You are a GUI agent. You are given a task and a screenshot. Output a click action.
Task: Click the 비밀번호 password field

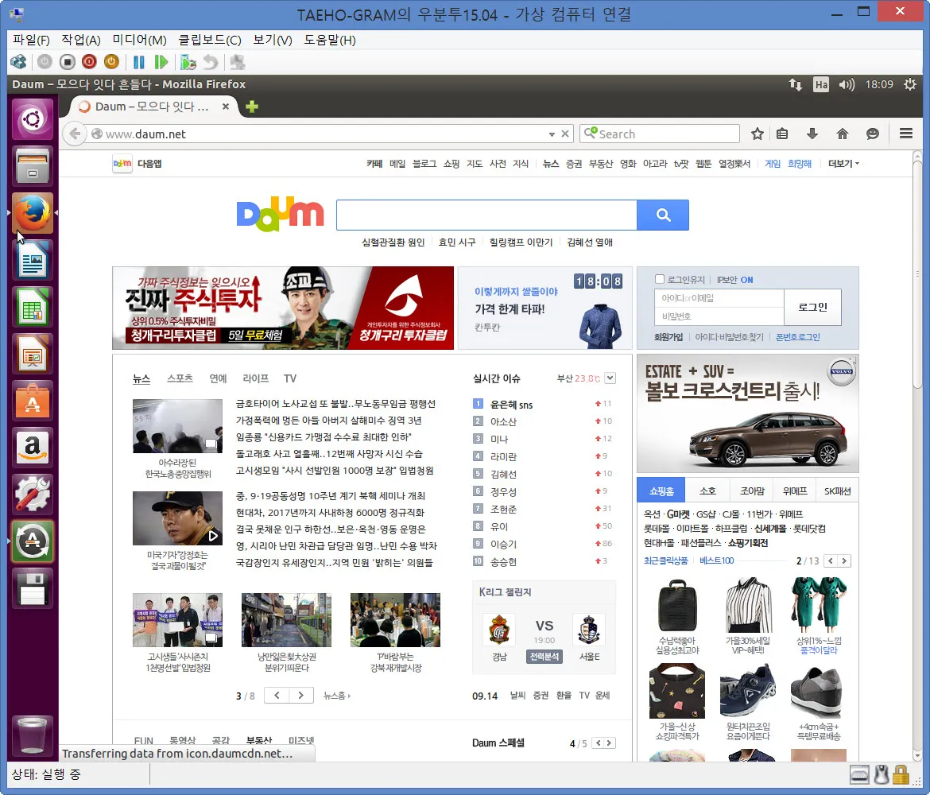pyautogui.click(x=719, y=316)
